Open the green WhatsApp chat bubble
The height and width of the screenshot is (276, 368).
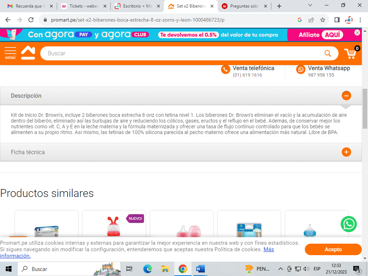point(349,224)
